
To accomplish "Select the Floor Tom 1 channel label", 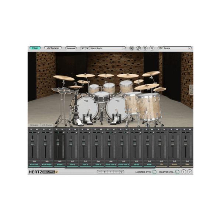I will coord(111,165).
